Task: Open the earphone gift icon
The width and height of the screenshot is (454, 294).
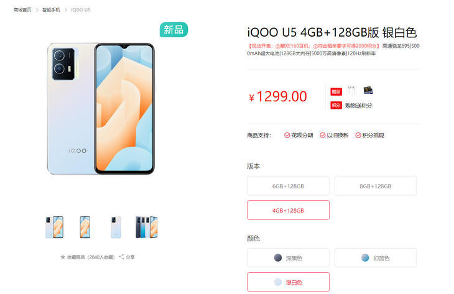Action: 351,91
